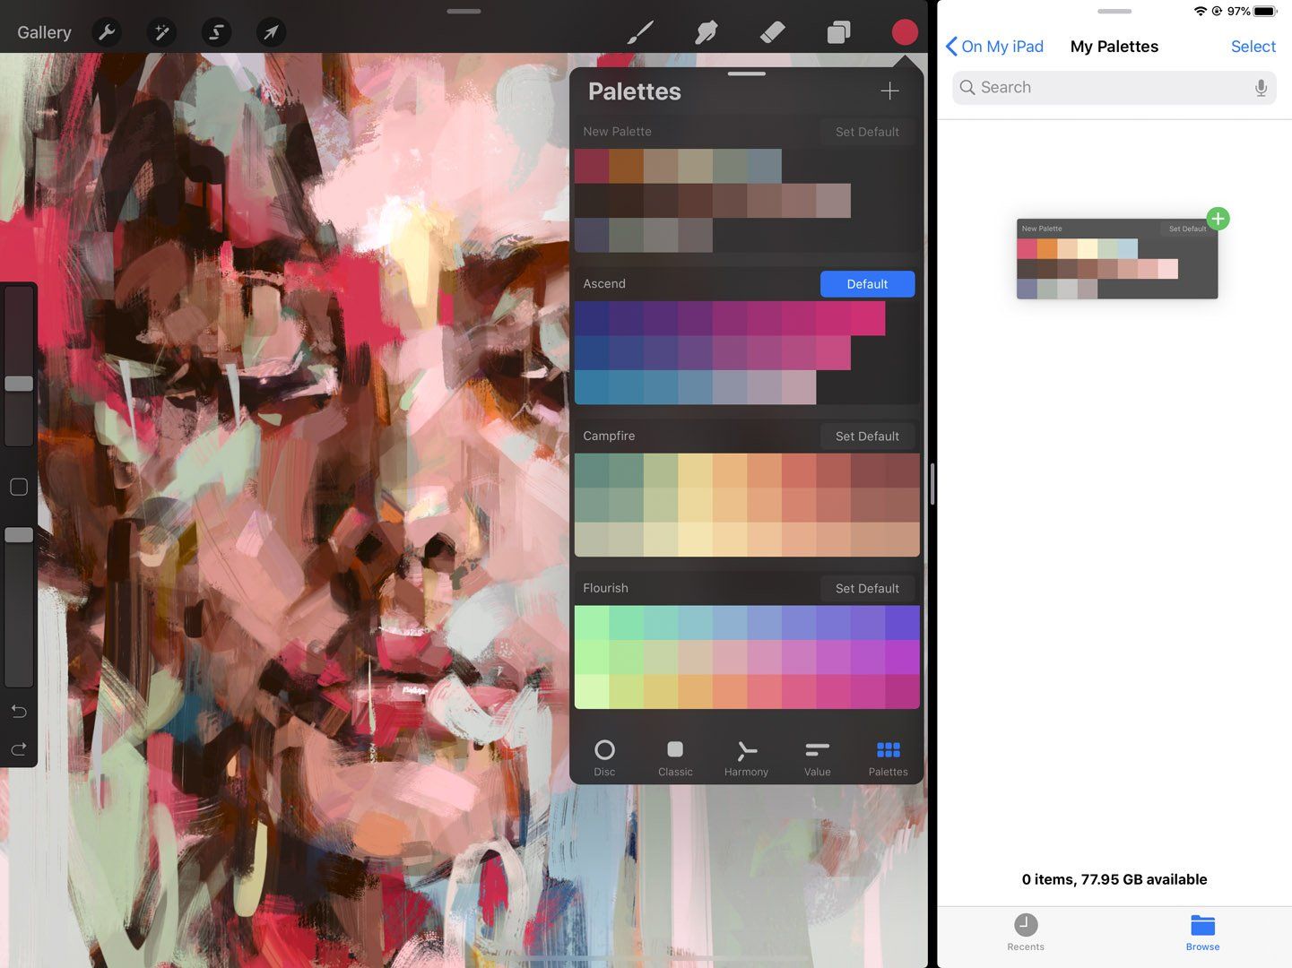This screenshot has width=1292, height=968.
Task: Open the Value color mode
Action: pos(816,756)
